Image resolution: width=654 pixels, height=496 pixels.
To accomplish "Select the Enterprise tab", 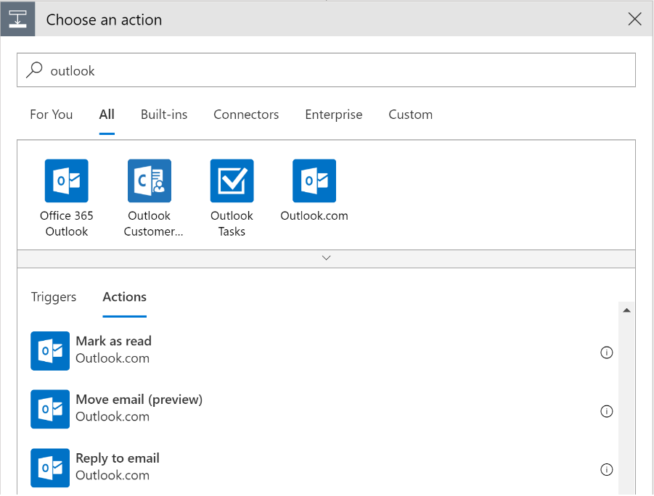I will click(333, 115).
